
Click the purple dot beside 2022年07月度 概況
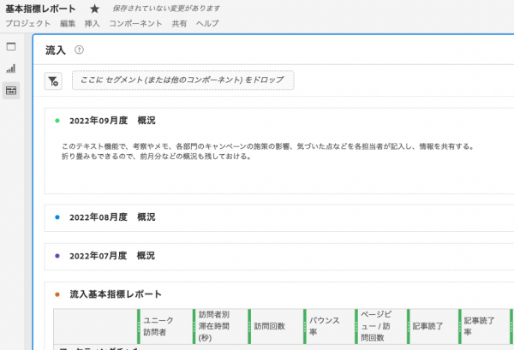pyautogui.click(x=57, y=255)
